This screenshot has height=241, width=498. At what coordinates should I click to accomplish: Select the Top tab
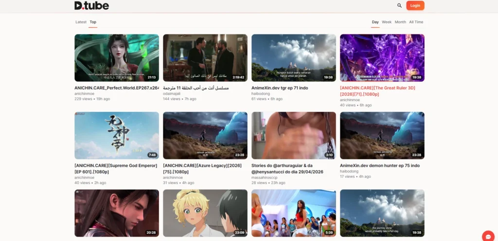[x=93, y=22]
